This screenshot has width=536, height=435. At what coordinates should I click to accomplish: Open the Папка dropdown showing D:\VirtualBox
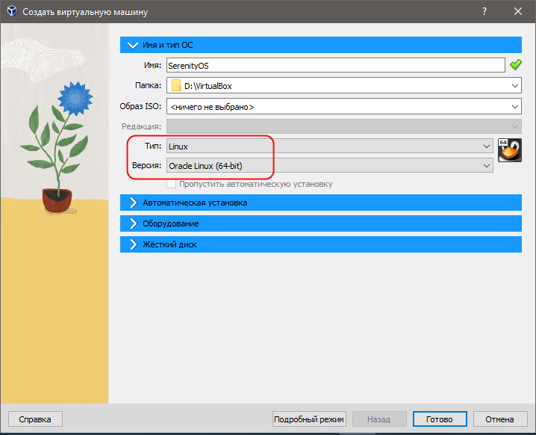344,85
